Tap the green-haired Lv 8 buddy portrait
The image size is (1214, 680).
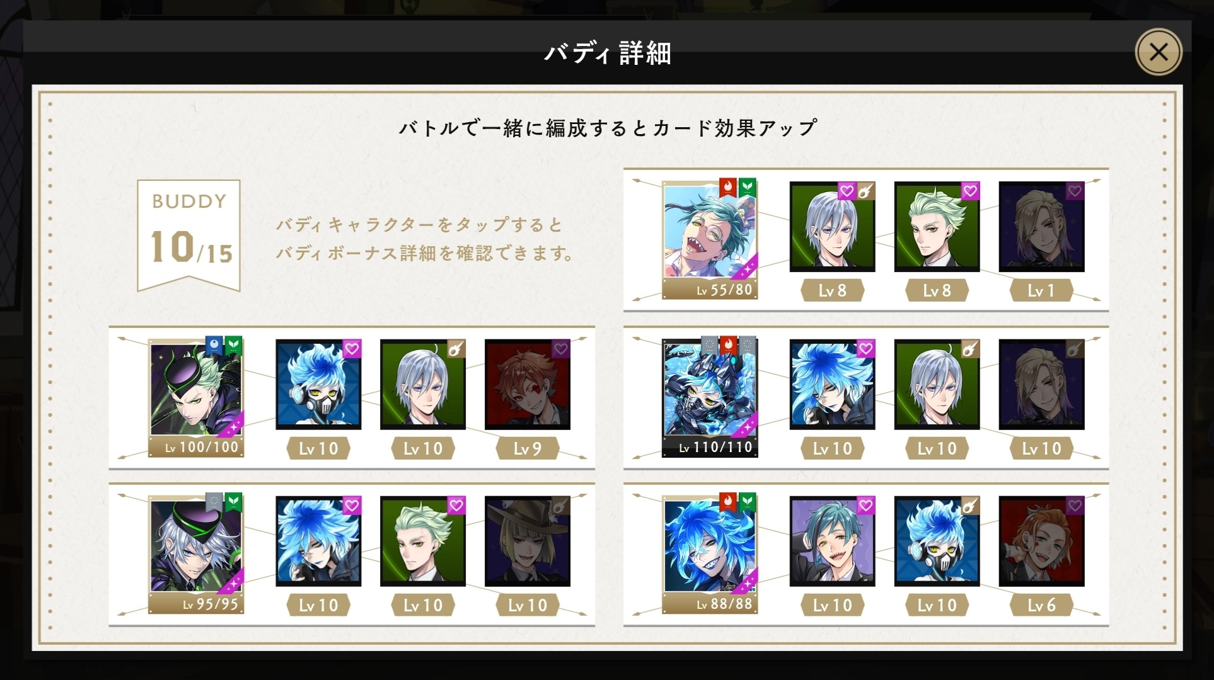[937, 227]
